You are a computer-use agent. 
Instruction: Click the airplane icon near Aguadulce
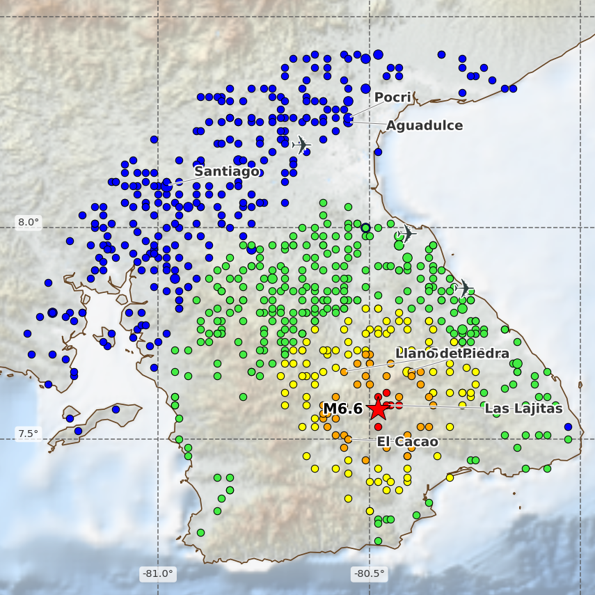tap(301, 145)
